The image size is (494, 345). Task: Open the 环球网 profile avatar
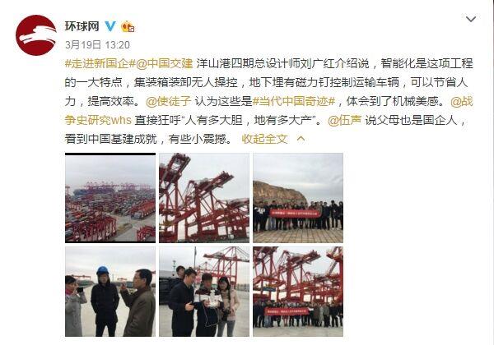pos(36,35)
